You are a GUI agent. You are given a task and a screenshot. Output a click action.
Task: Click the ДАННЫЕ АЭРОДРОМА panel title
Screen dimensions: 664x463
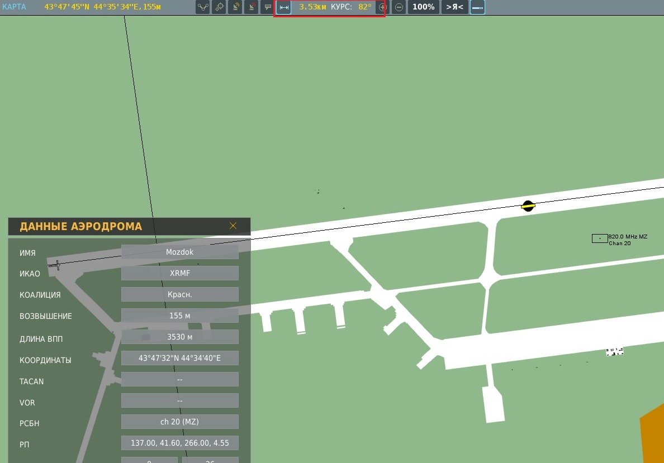click(x=81, y=226)
